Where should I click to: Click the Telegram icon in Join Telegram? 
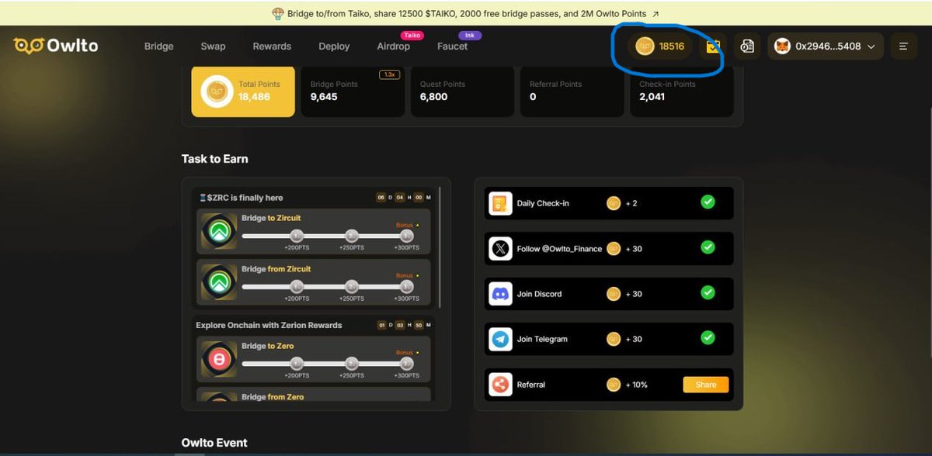[x=501, y=339]
